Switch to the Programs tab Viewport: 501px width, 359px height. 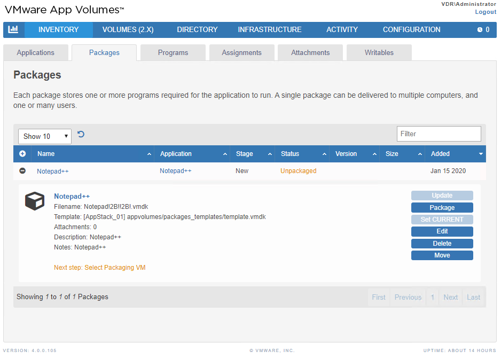click(x=173, y=53)
